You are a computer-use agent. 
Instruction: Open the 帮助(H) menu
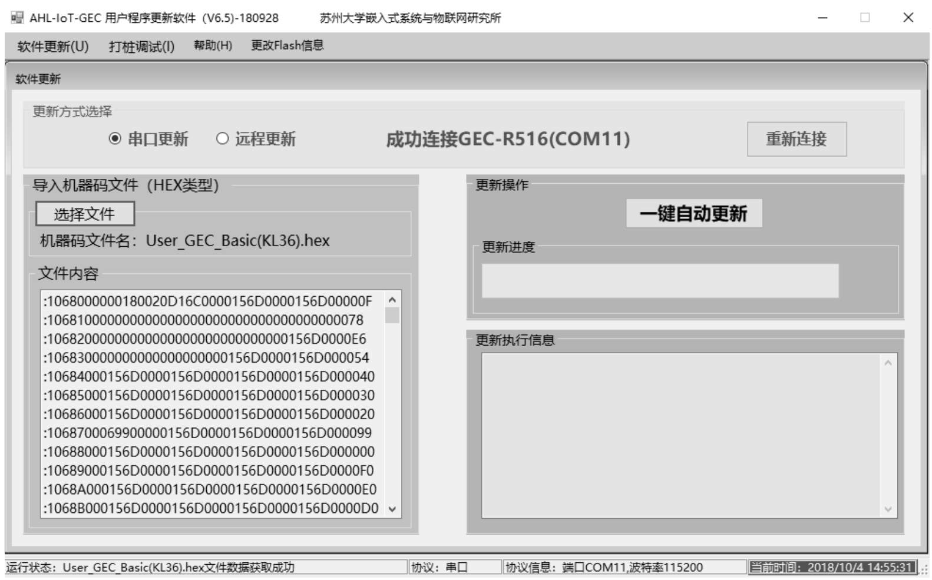[x=213, y=45]
